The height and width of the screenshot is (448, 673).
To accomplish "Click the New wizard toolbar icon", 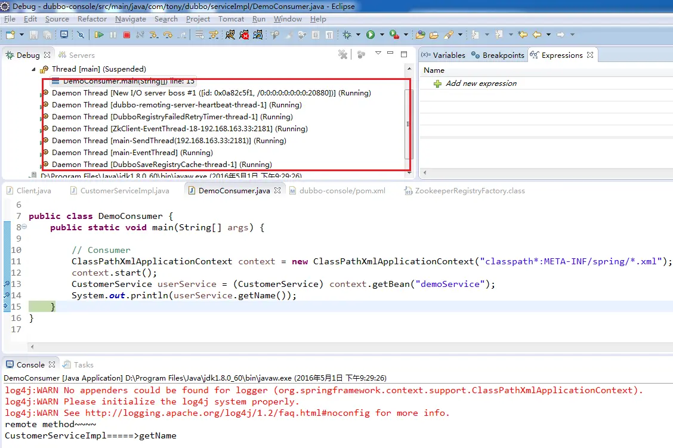I will pyautogui.click(x=10, y=35).
